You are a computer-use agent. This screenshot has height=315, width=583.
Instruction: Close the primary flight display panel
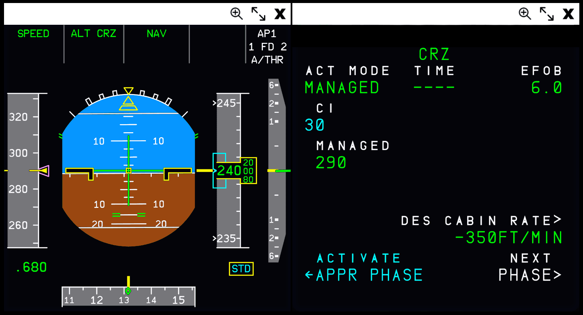click(x=280, y=14)
